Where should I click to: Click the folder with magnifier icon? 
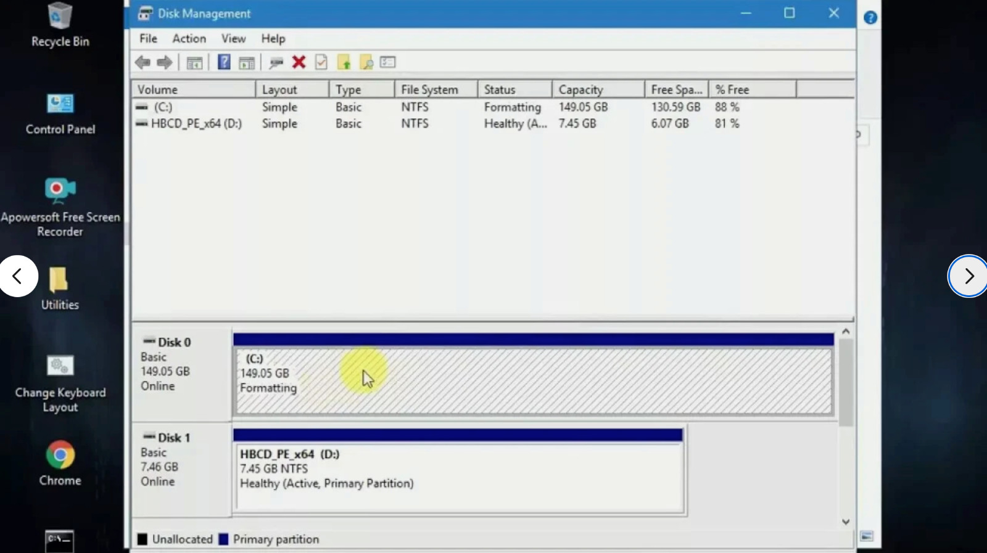point(366,62)
